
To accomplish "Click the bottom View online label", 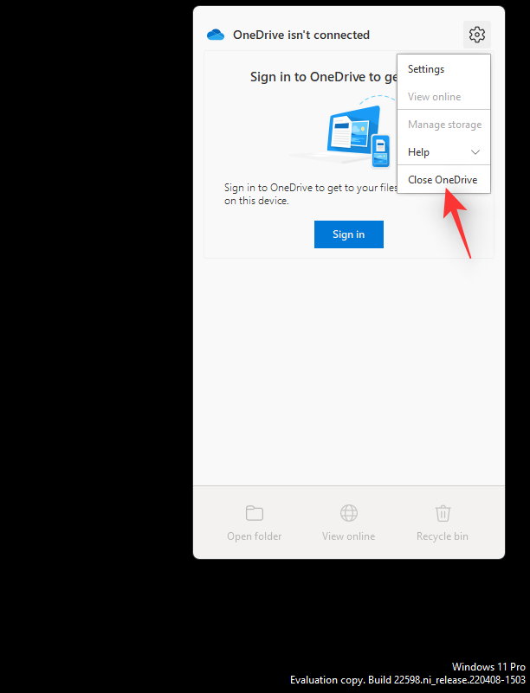I will [349, 536].
